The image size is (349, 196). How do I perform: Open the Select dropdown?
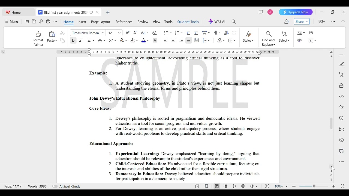point(284,41)
